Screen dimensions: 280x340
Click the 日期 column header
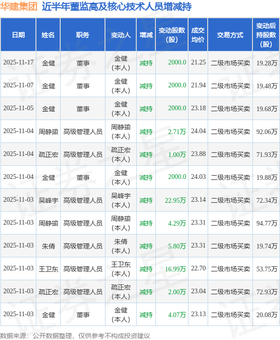click(18, 35)
